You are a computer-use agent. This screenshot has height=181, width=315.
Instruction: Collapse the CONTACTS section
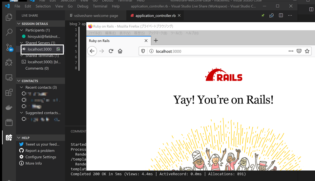coord(19,81)
